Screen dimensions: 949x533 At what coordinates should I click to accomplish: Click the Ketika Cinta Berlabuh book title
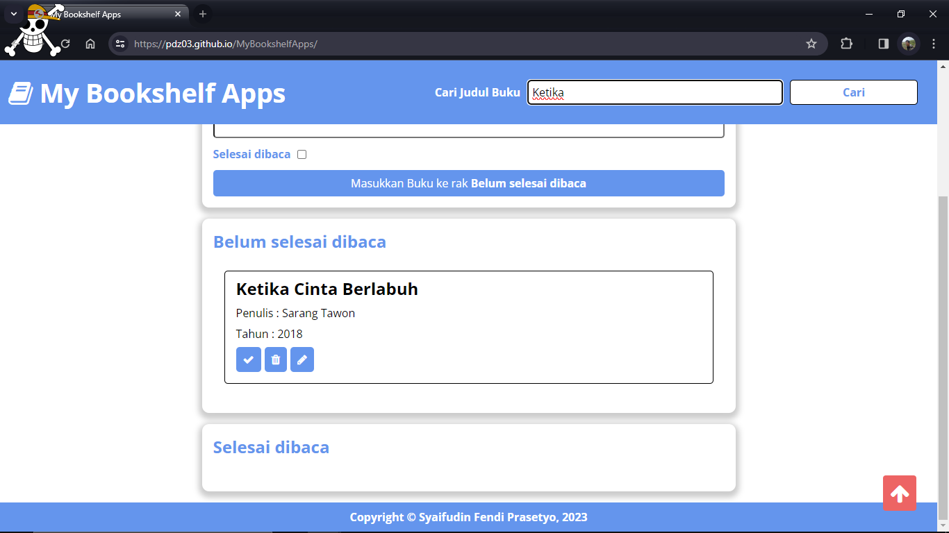point(327,289)
